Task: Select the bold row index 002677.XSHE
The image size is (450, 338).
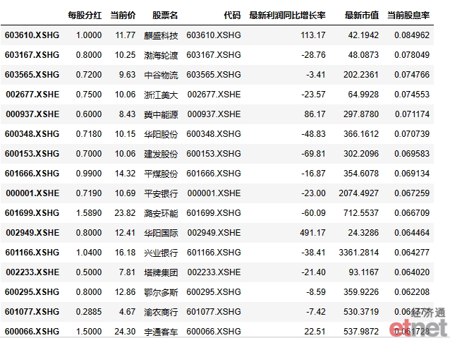Action: point(32,95)
